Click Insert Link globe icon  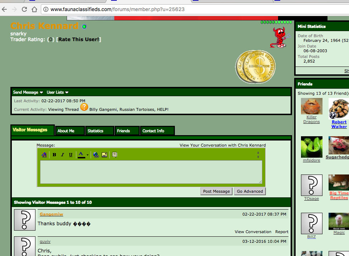click(x=96, y=155)
